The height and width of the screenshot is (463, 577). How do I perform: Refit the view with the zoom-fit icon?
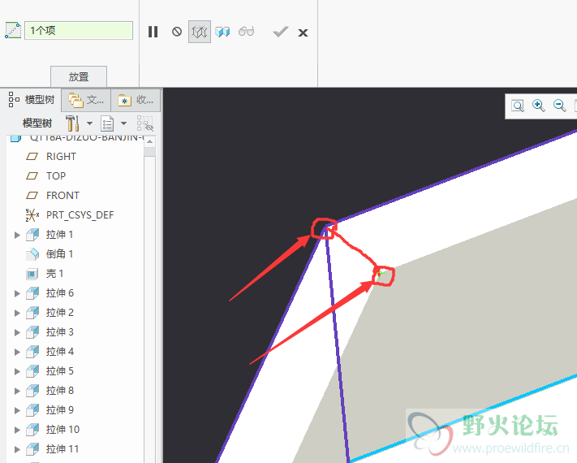[518, 106]
